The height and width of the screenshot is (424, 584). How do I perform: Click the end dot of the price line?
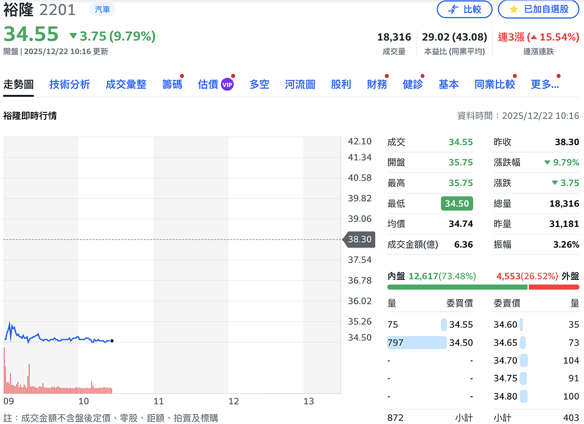(x=112, y=341)
